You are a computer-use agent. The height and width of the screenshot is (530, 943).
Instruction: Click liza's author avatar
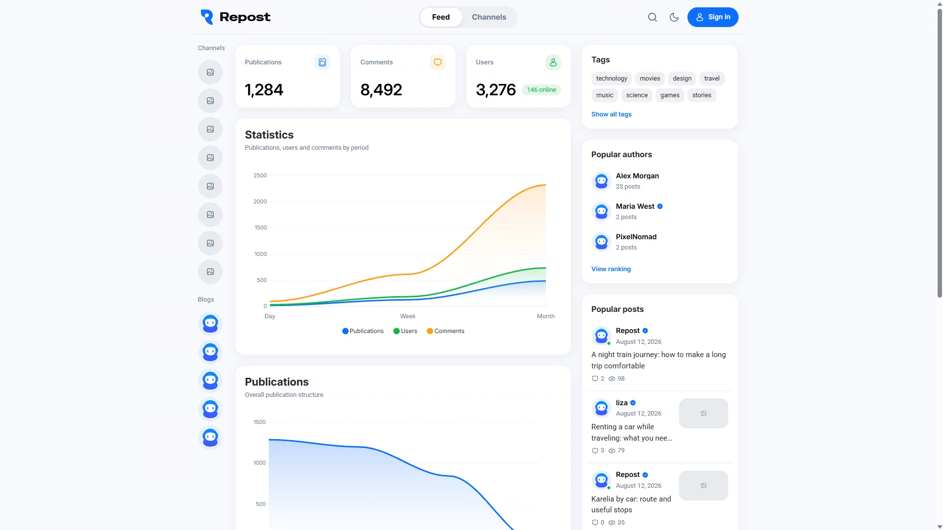601,408
